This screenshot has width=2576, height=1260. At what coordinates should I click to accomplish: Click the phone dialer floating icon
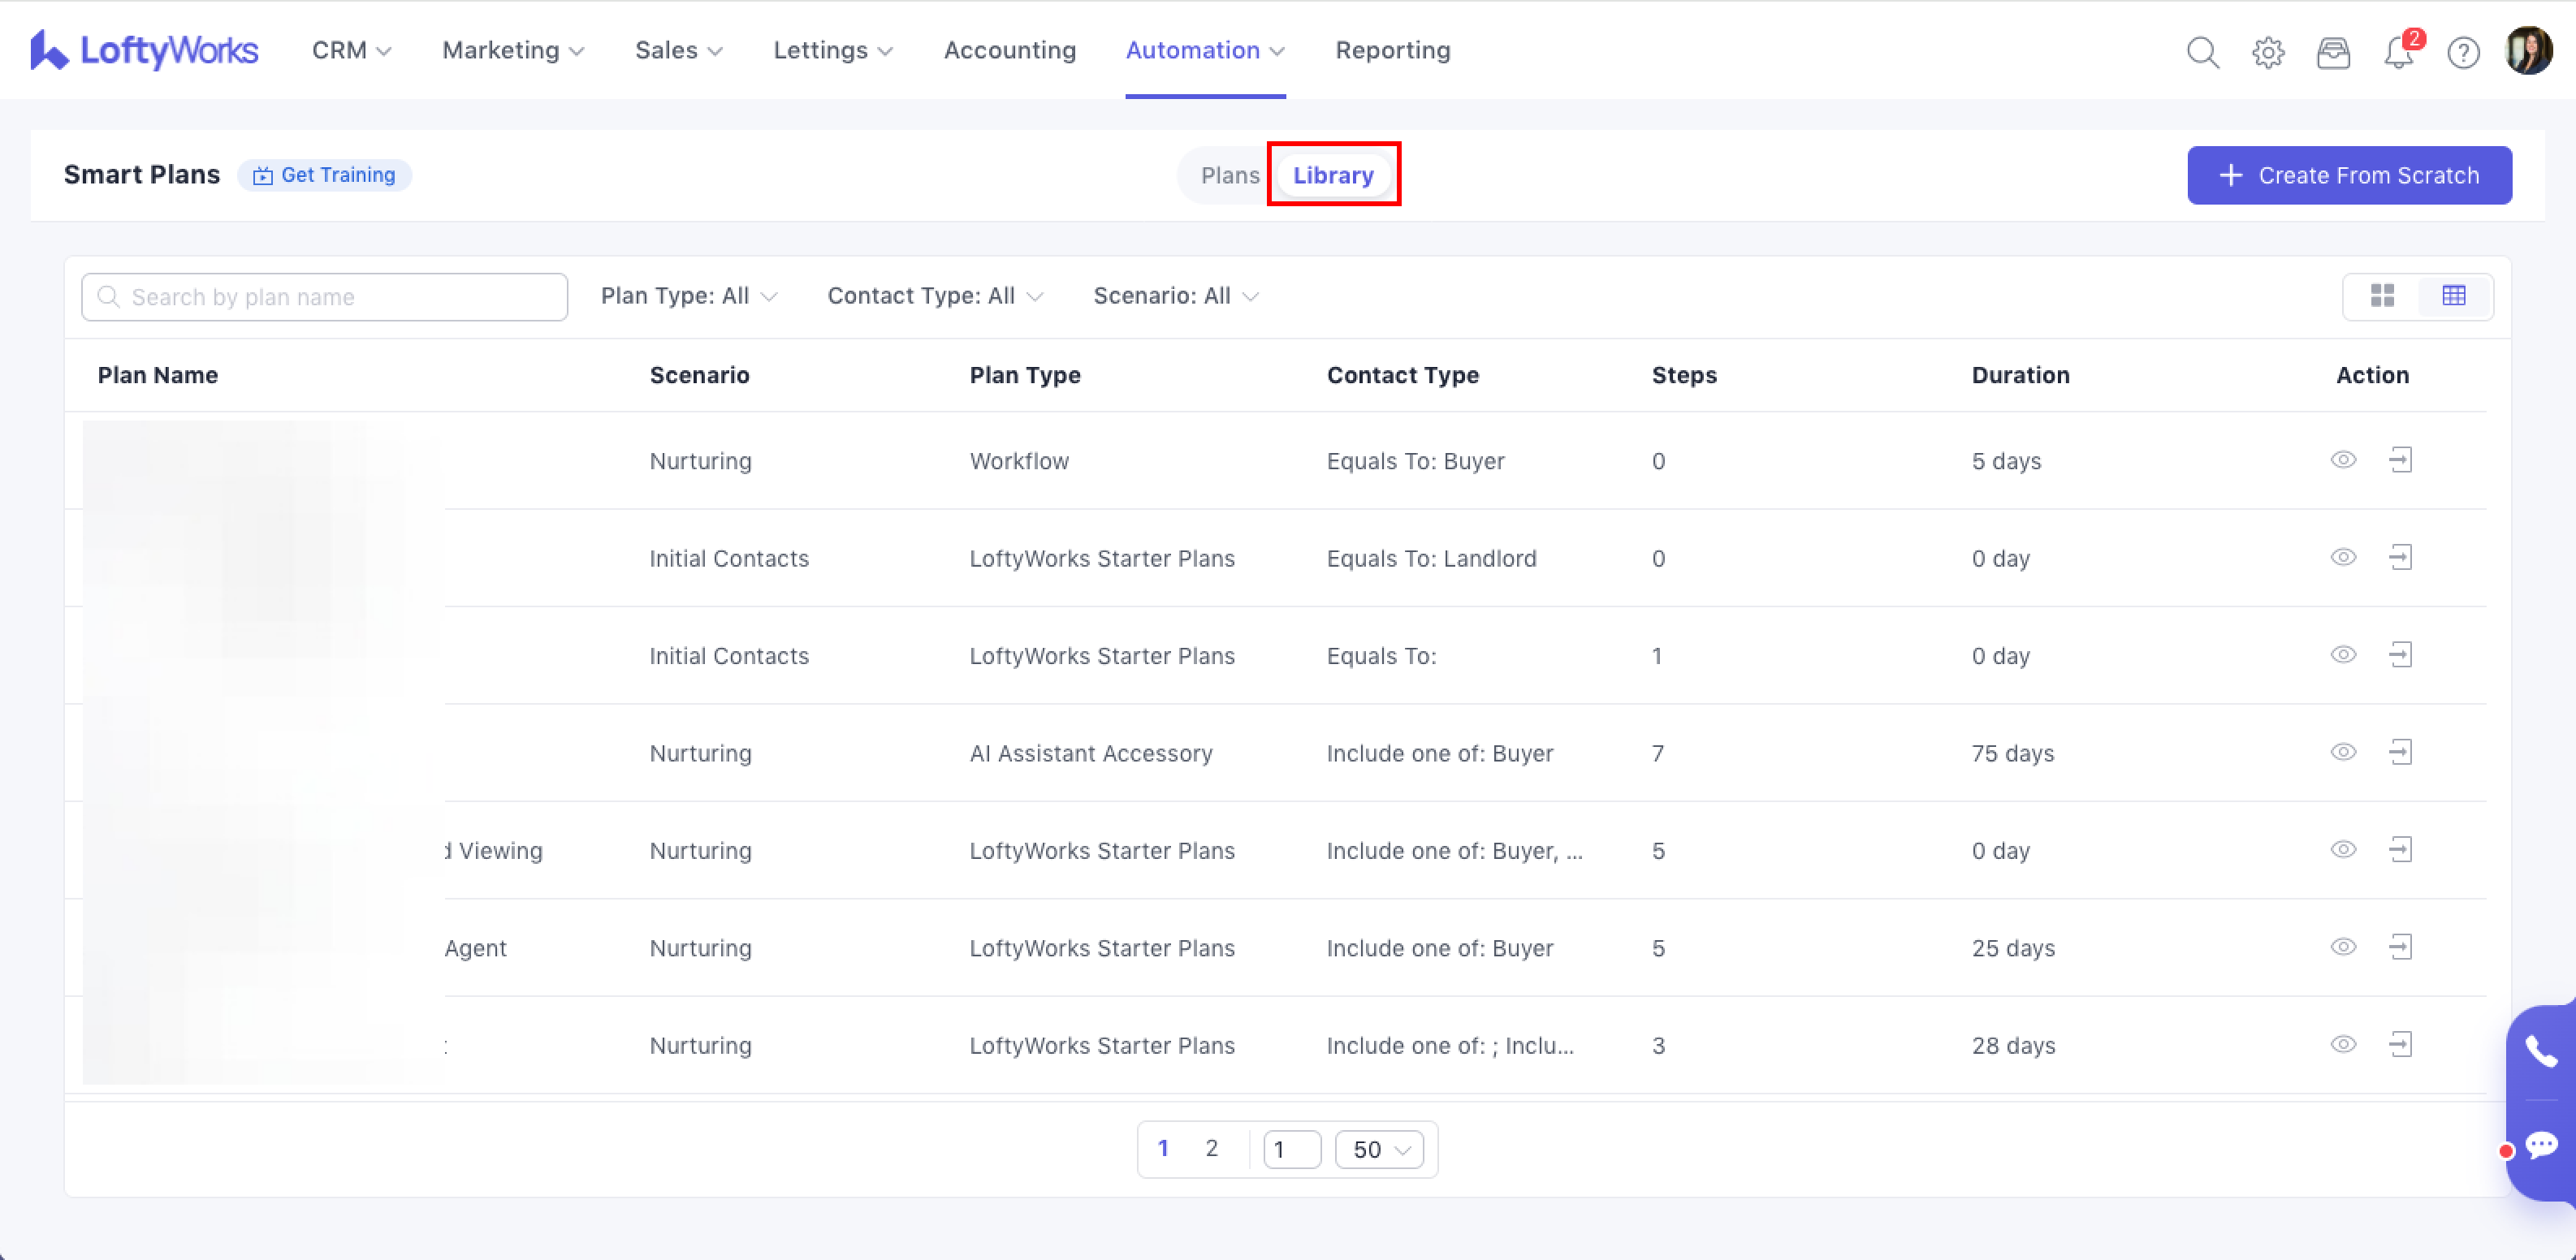[2541, 1051]
